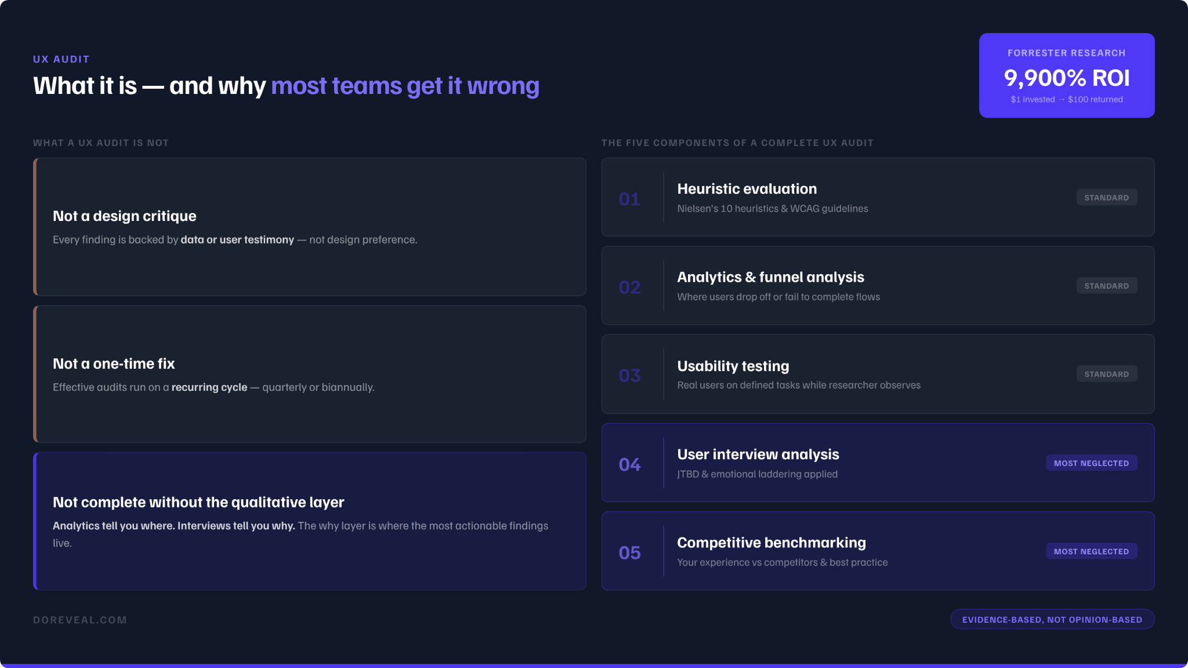This screenshot has width=1188, height=668.
Task: Click MOST NEGLECTED badge on Competitive benchmarking
Action: point(1091,551)
